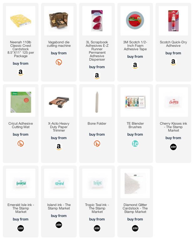The width and height of the screenshot is (194, 244).
Task: Select Amazon icon under Scotch Foam Tape
Action: (135, 66)
